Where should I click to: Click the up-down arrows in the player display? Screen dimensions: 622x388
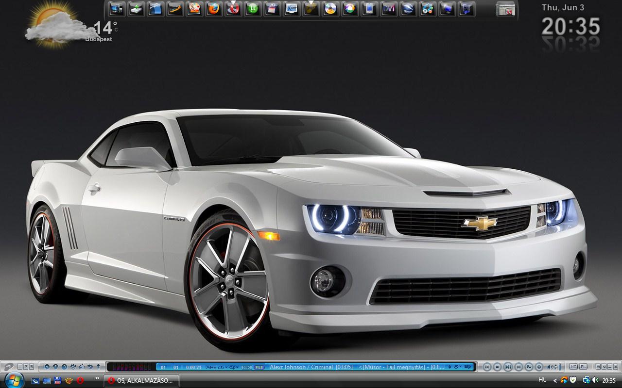(449, 367)
